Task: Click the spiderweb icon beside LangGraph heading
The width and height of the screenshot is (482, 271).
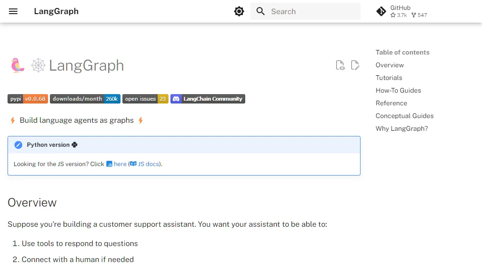Action: click(x=38, y=65)
